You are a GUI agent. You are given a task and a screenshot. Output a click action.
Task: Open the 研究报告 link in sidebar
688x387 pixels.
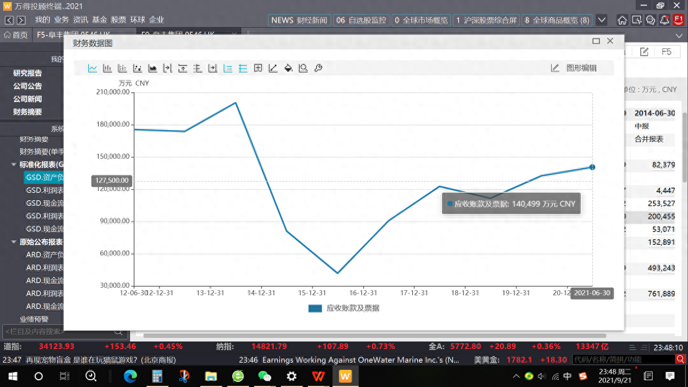[28, 73]
